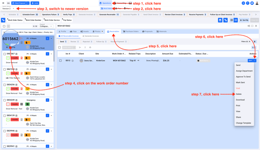Open the Expand Collapse dropdown

46,26
